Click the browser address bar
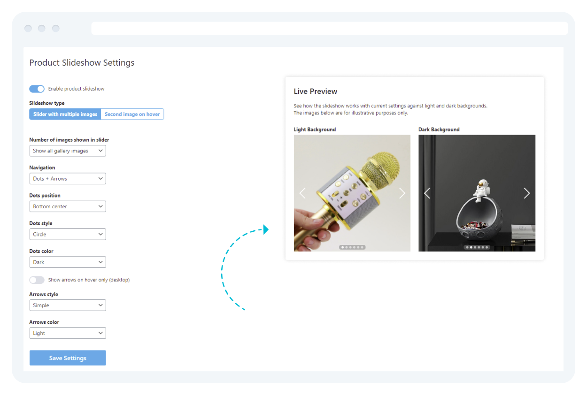Viewport: 587px width, 395px height. pos(329,29)
